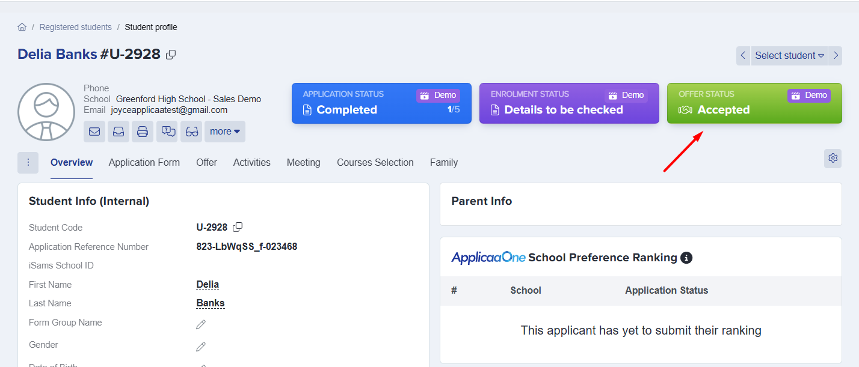This screenshot has height=367, width=859.
Task: Go to previous student arrow
Action: pos(743,56)
